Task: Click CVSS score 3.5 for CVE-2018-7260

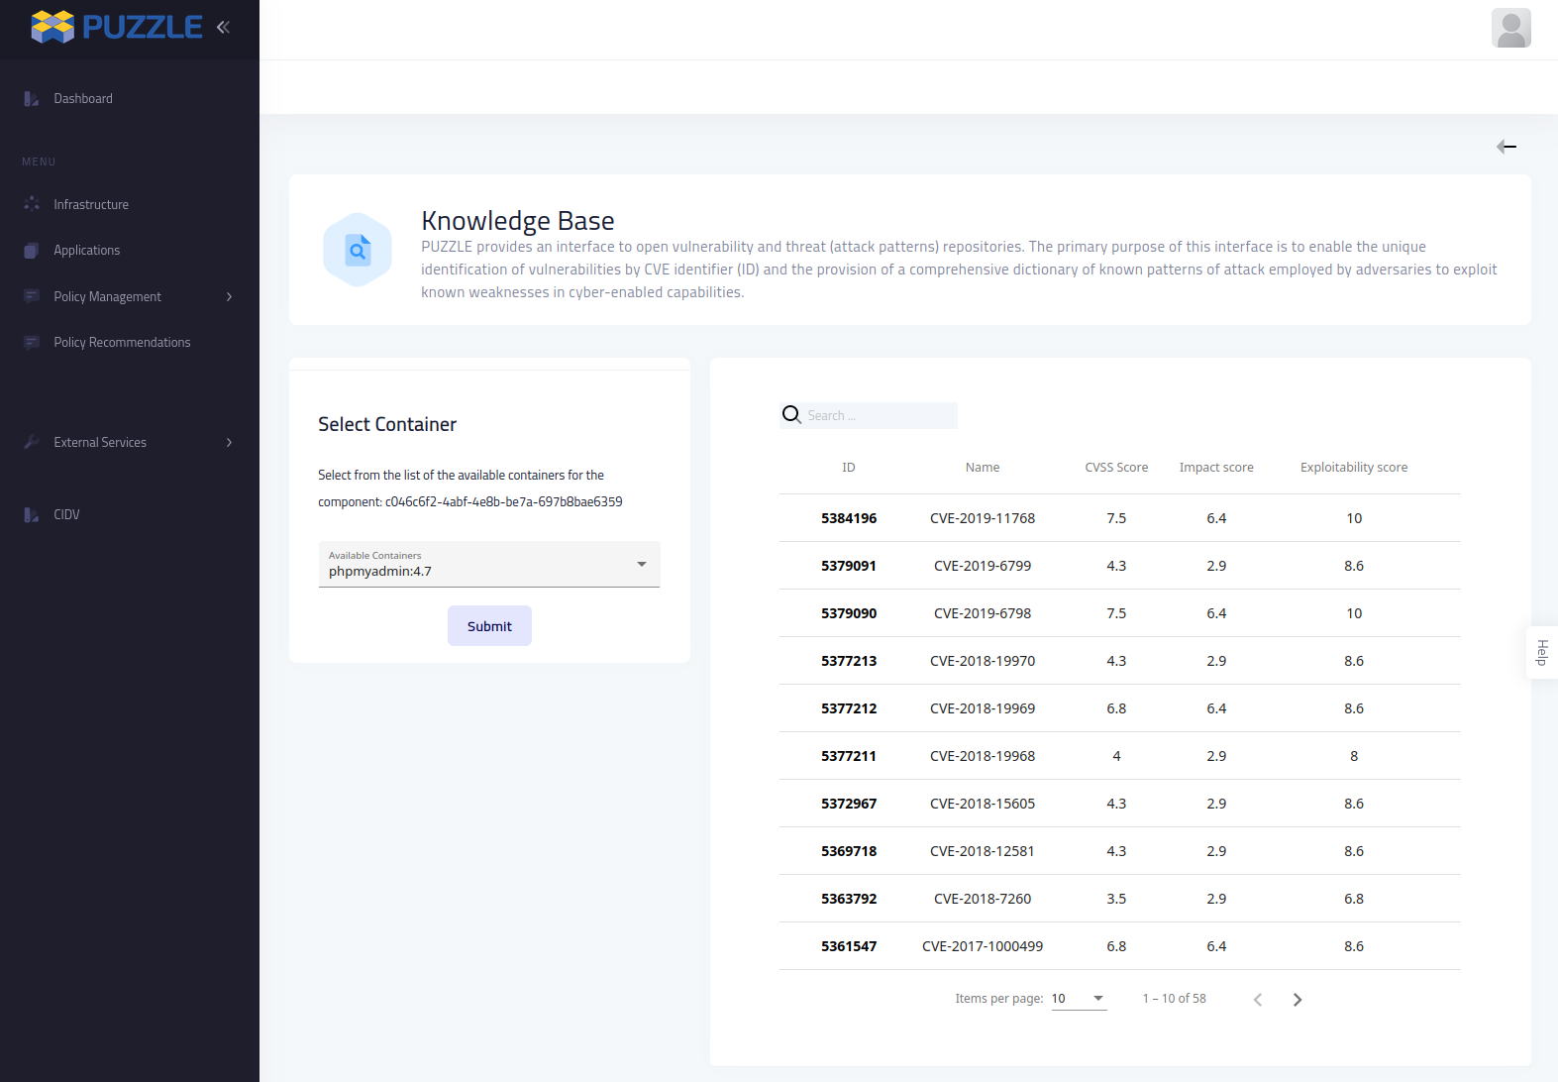Action: (x=1116, y=899)
